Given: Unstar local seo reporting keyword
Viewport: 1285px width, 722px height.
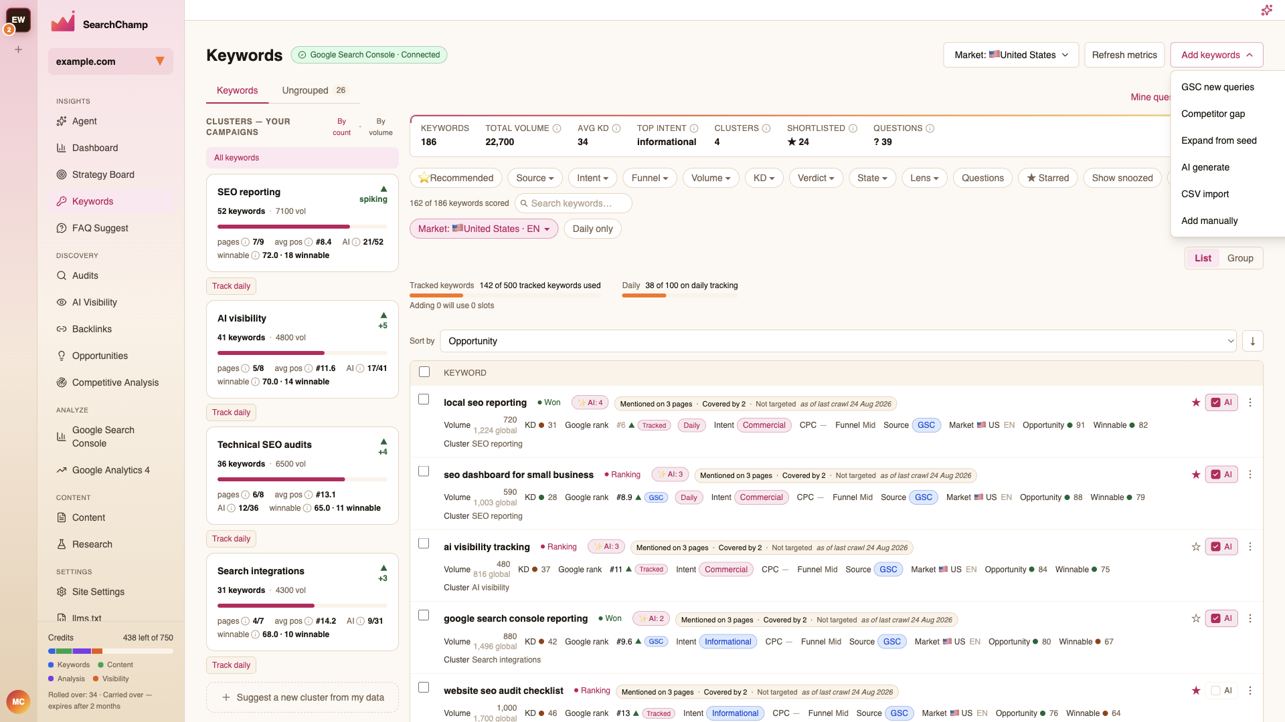Looking at the screenshot, I should [1196, 402].
